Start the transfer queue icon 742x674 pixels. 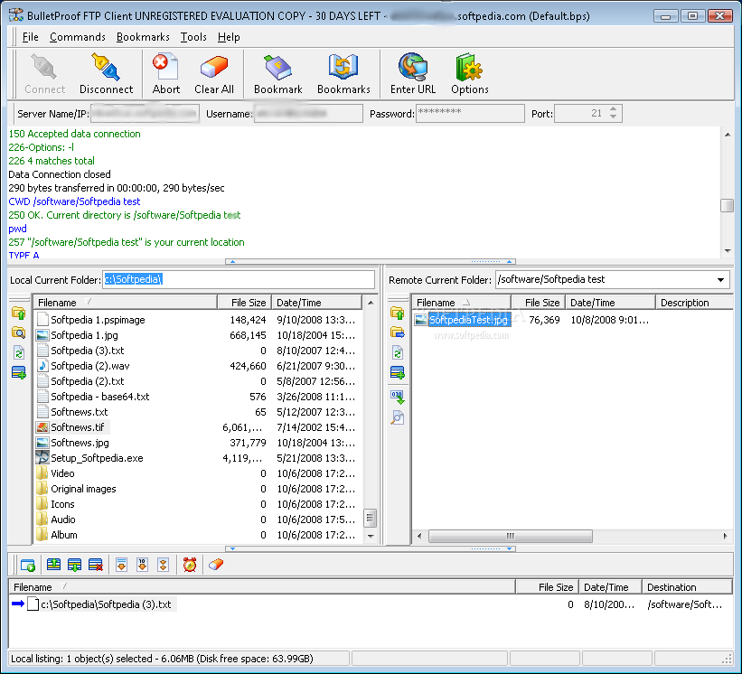(x=27, y=565)
